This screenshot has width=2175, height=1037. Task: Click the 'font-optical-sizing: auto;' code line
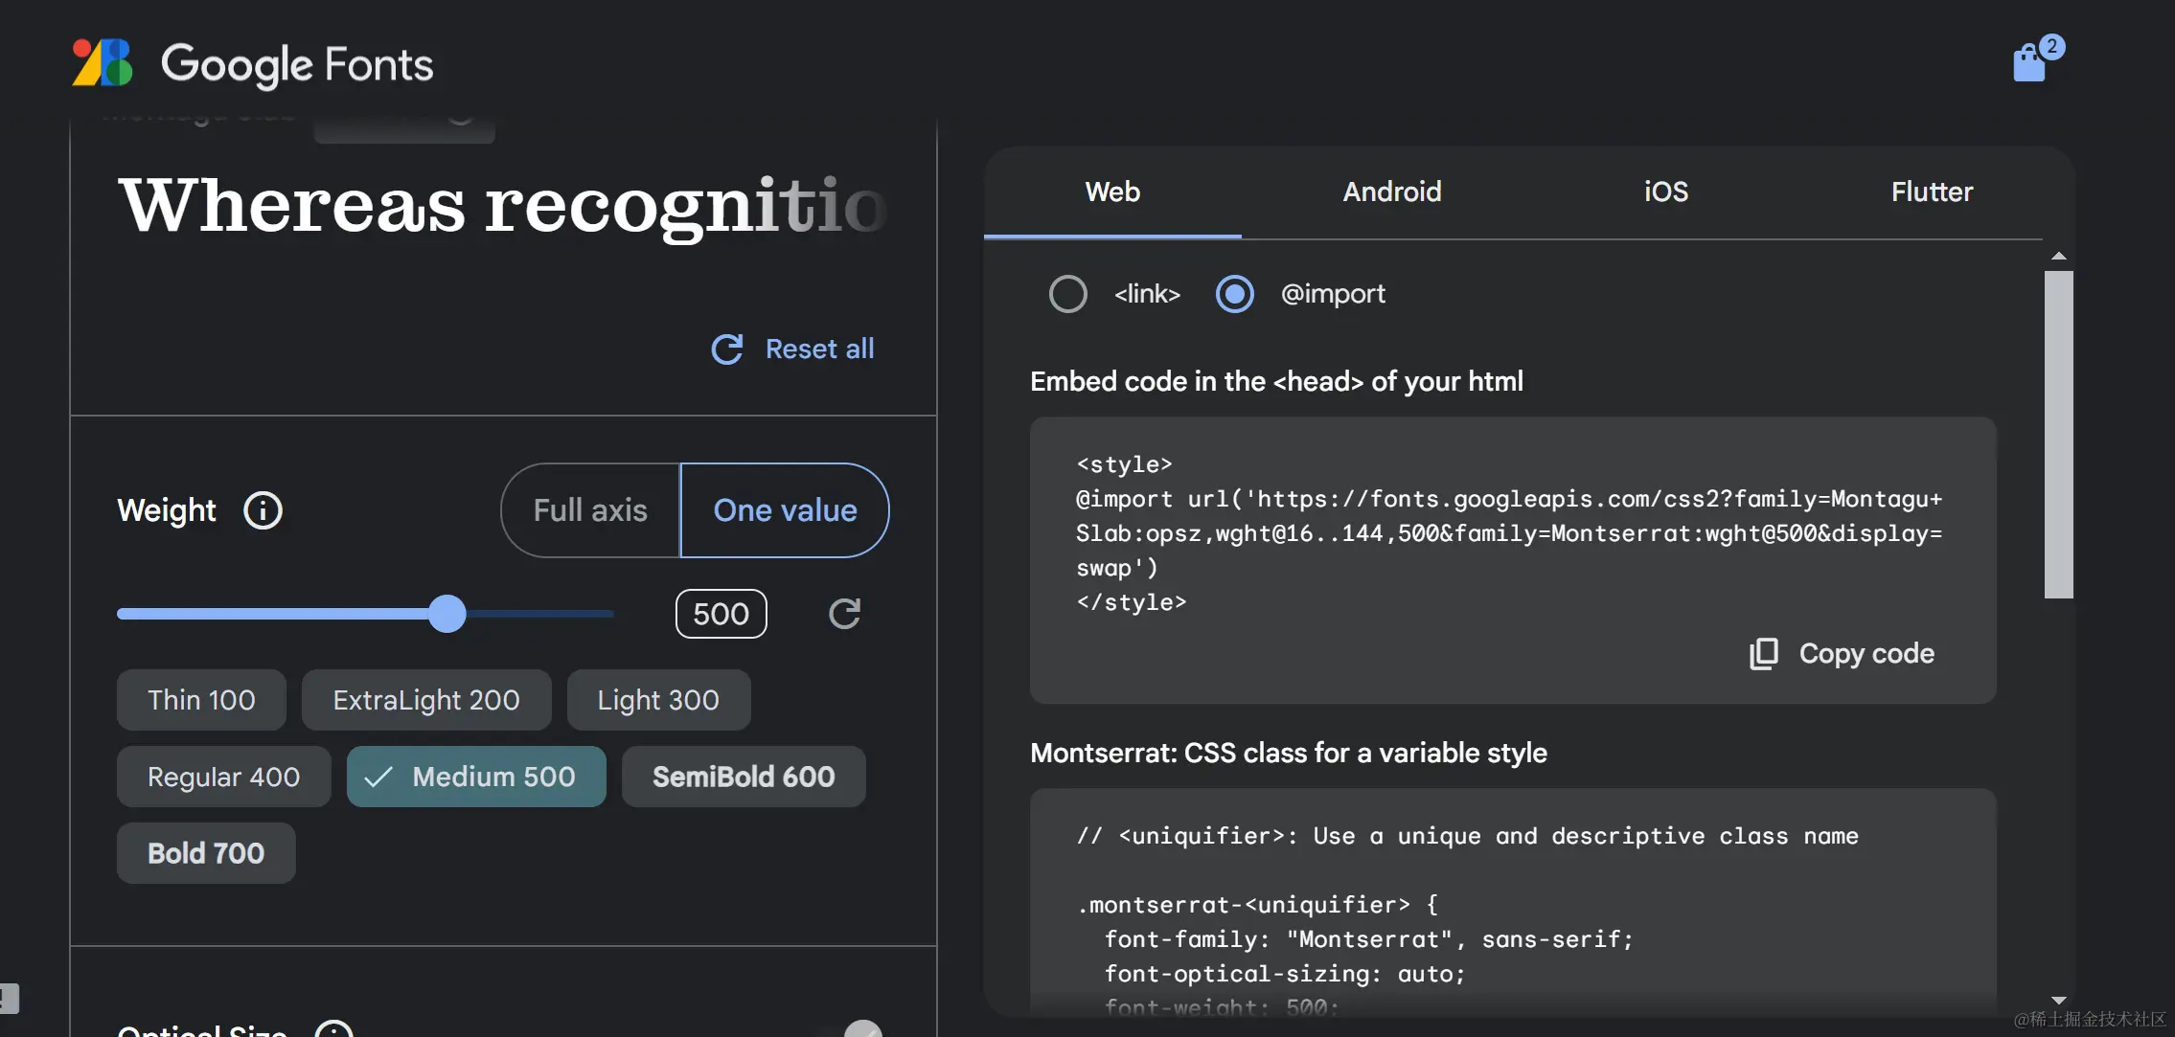[1285, 974]
